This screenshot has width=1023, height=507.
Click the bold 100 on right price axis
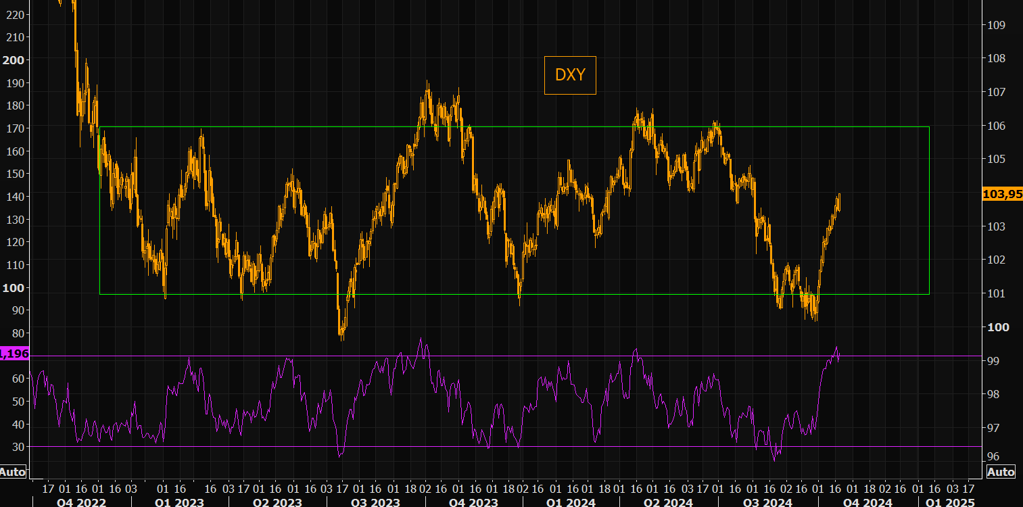[998, 327]
